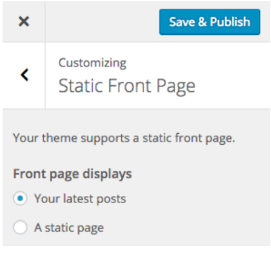Click the word Publish on the blue button
Viewport: 271px width, 269px height.
(230, 22)
